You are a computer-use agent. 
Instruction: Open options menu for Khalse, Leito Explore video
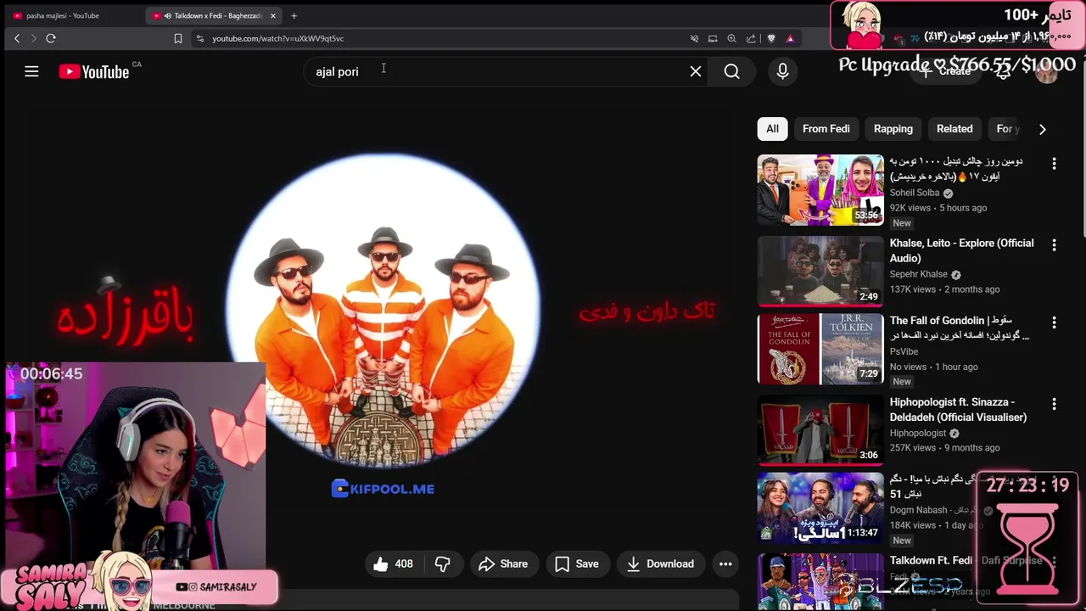1054,245
